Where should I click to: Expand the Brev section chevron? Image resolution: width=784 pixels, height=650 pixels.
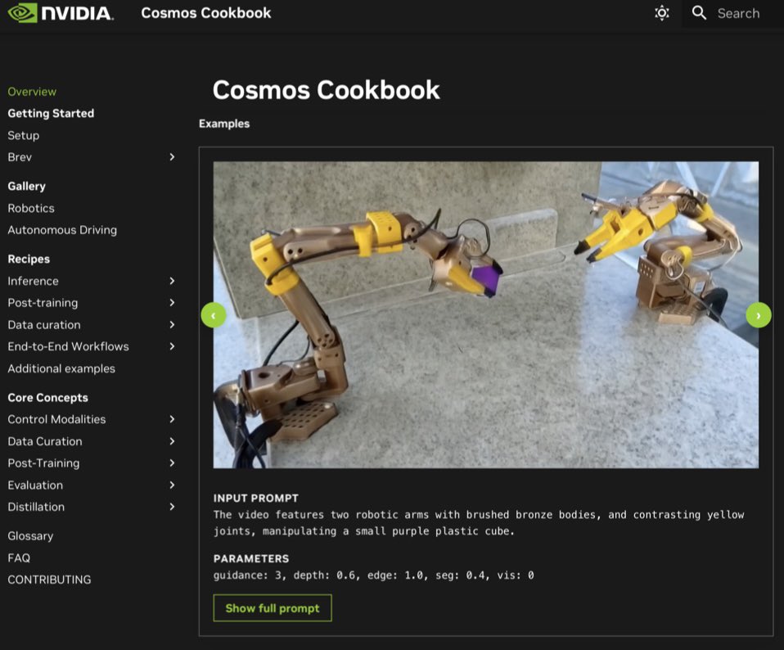[172, 157]
